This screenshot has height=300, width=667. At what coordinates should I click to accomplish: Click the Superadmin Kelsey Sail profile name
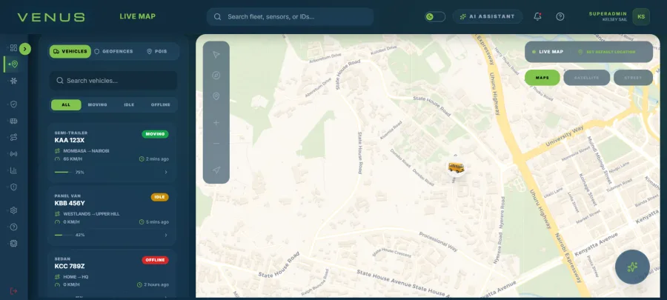click(608, 16)
